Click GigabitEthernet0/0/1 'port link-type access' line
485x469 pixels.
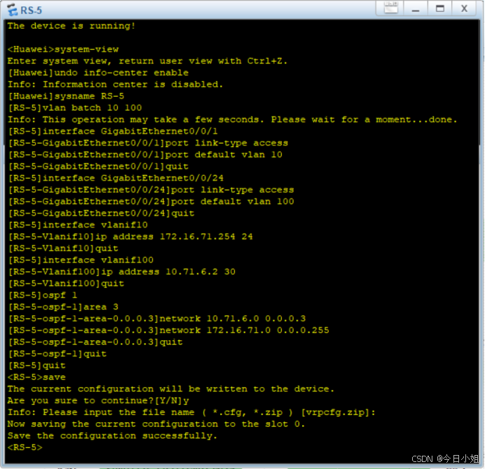tap(148, 143)
